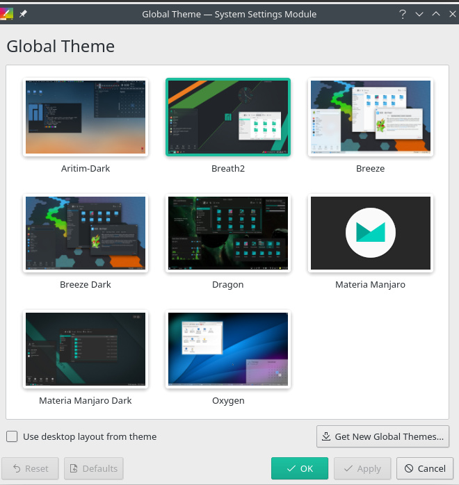Click the Defaults button
459x485 pixels.
(94, 469)
